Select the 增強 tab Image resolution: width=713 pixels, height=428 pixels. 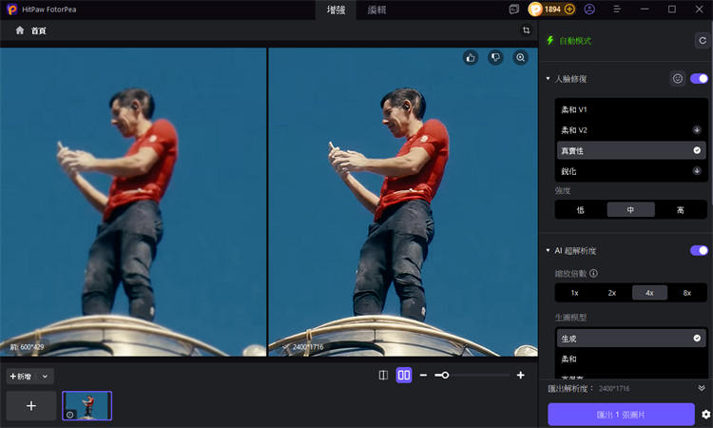(x=336, y=10)
